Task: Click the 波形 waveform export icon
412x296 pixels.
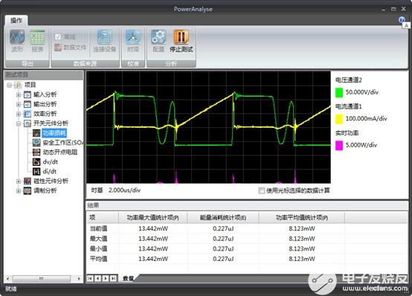Action: [x=17, y=41]
